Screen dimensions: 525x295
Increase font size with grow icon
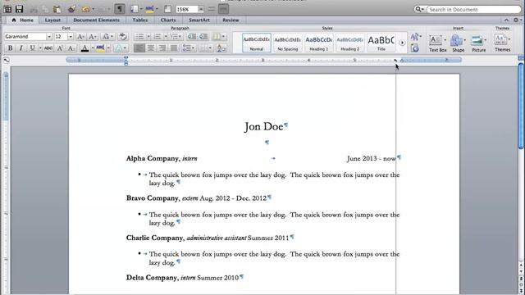point(80,36)
